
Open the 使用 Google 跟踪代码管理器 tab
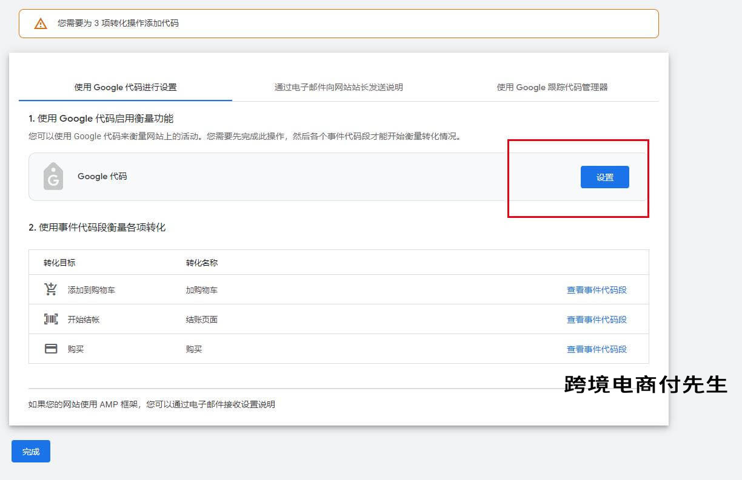coord(553,87)
